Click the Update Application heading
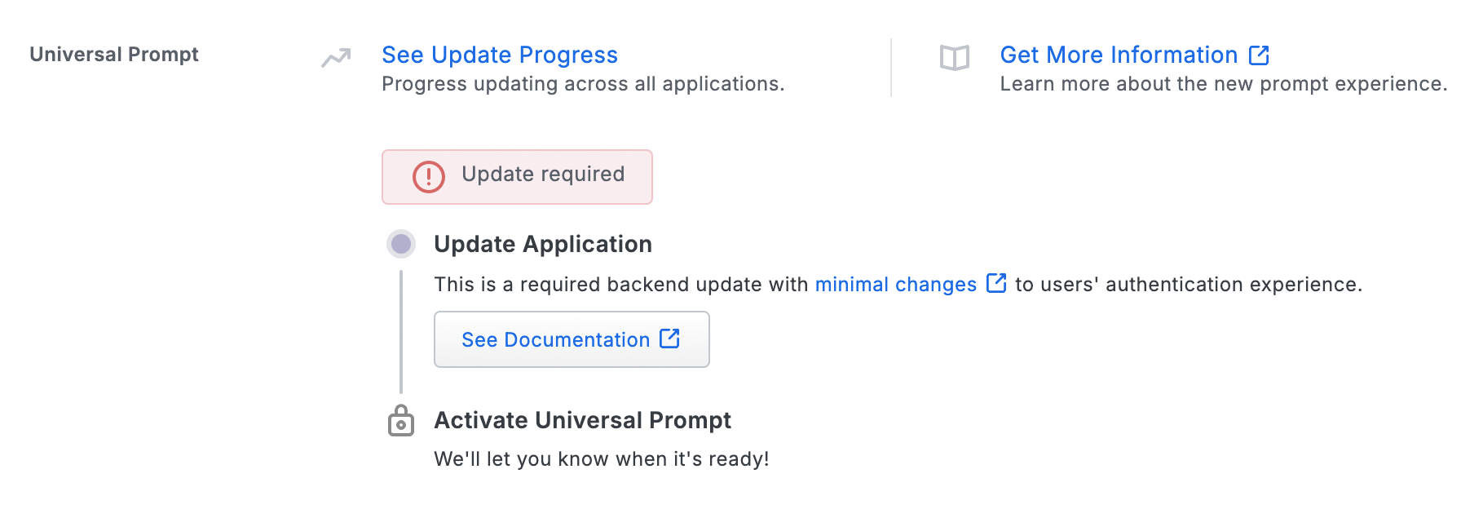 pyautogui.click(x=542, y=244)
